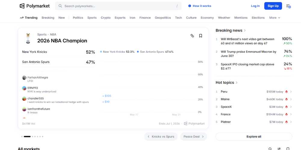This screenshot has height=150, width=301.
Task: Click the New York Knicks chart legend
Action: pos(117,52)
